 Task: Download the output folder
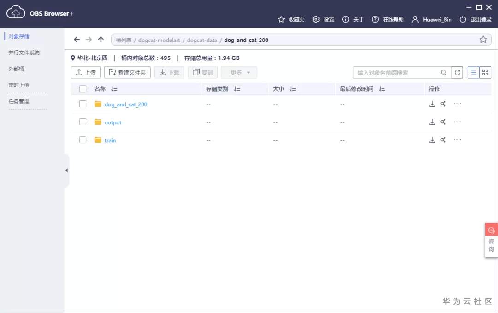[432, 122]
